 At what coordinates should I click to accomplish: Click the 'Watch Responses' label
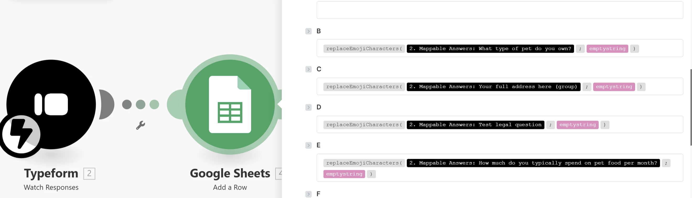(51, 187)
